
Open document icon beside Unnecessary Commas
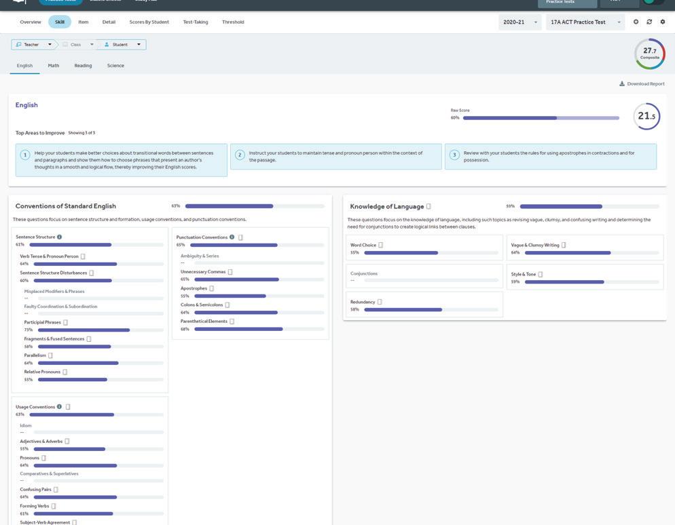(230, 272)
